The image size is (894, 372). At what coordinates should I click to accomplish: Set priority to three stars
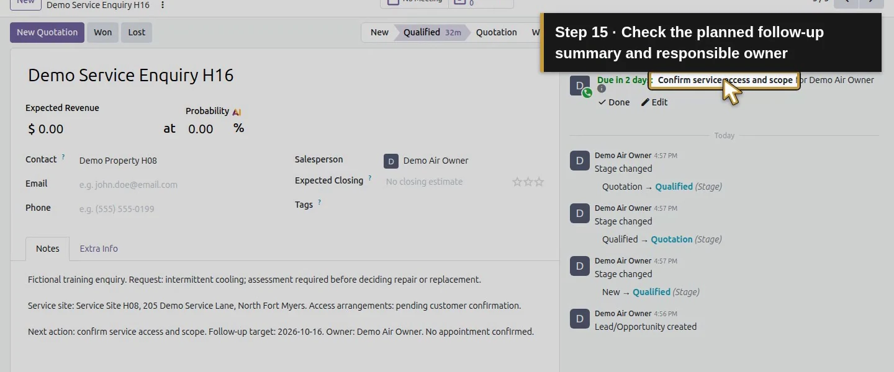[x=539, y=182]
